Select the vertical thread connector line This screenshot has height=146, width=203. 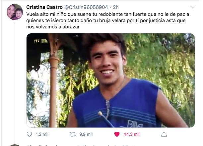click(x=15, y=82)
